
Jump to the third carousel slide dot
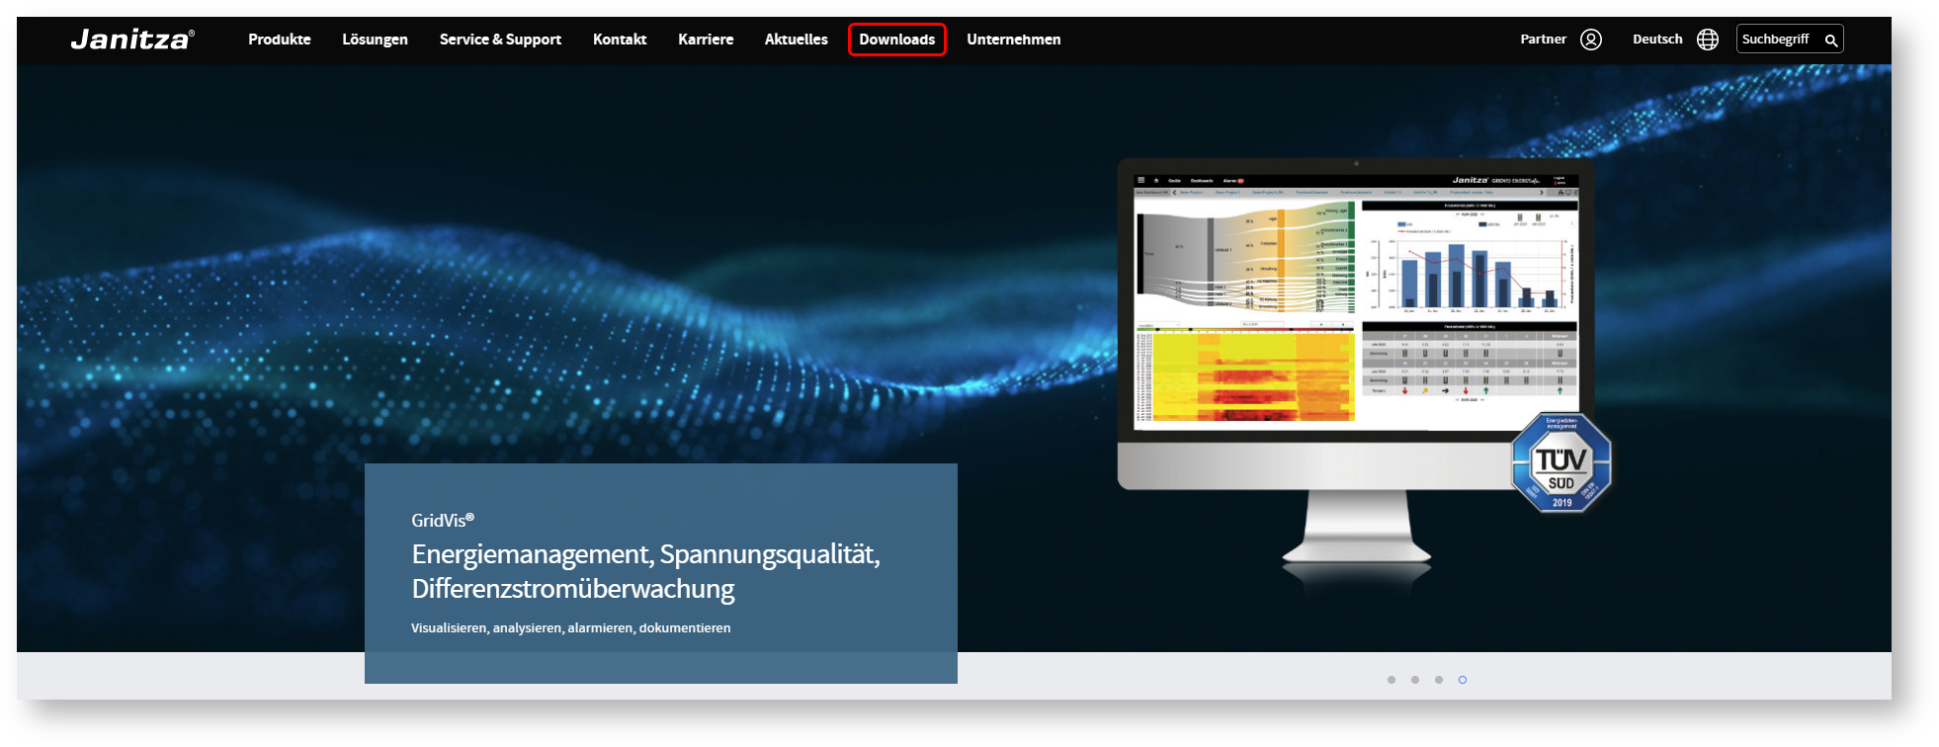click(1439, 680)
